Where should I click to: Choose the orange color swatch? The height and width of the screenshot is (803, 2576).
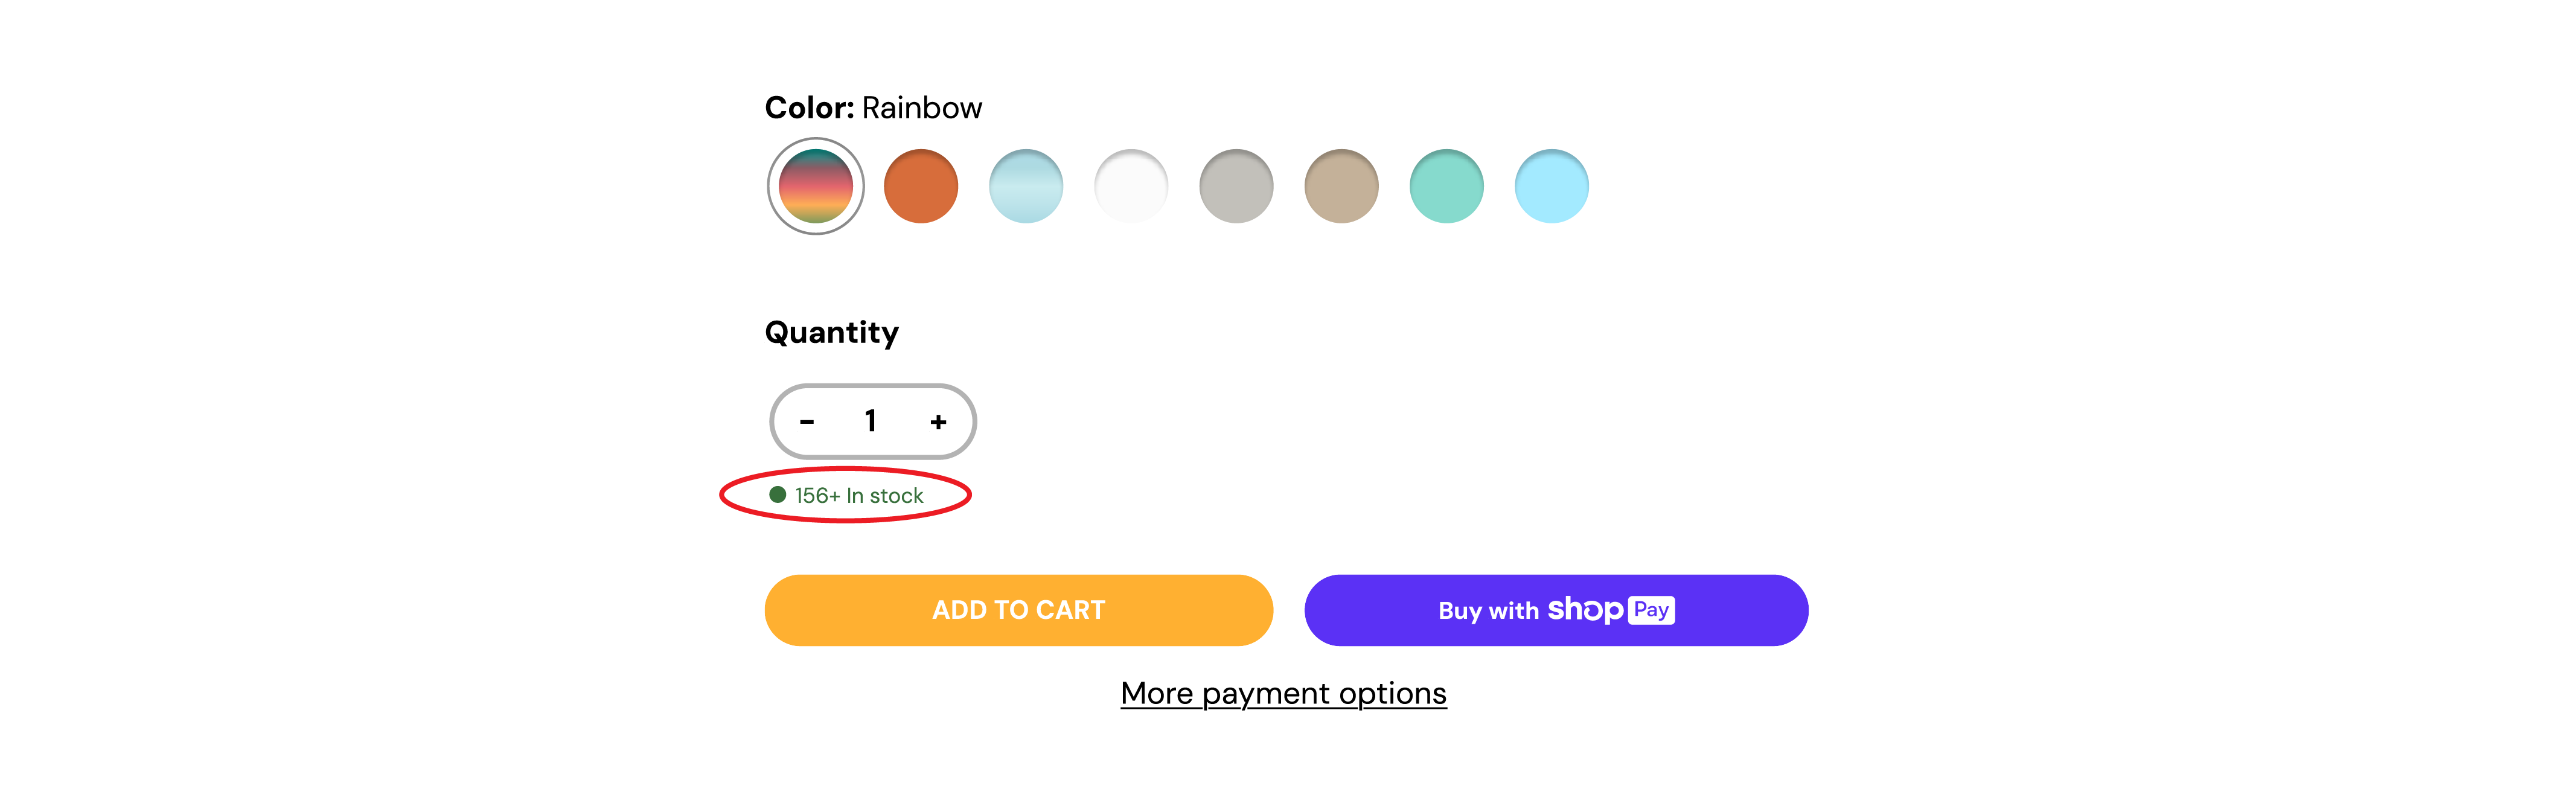pos(920,186)
